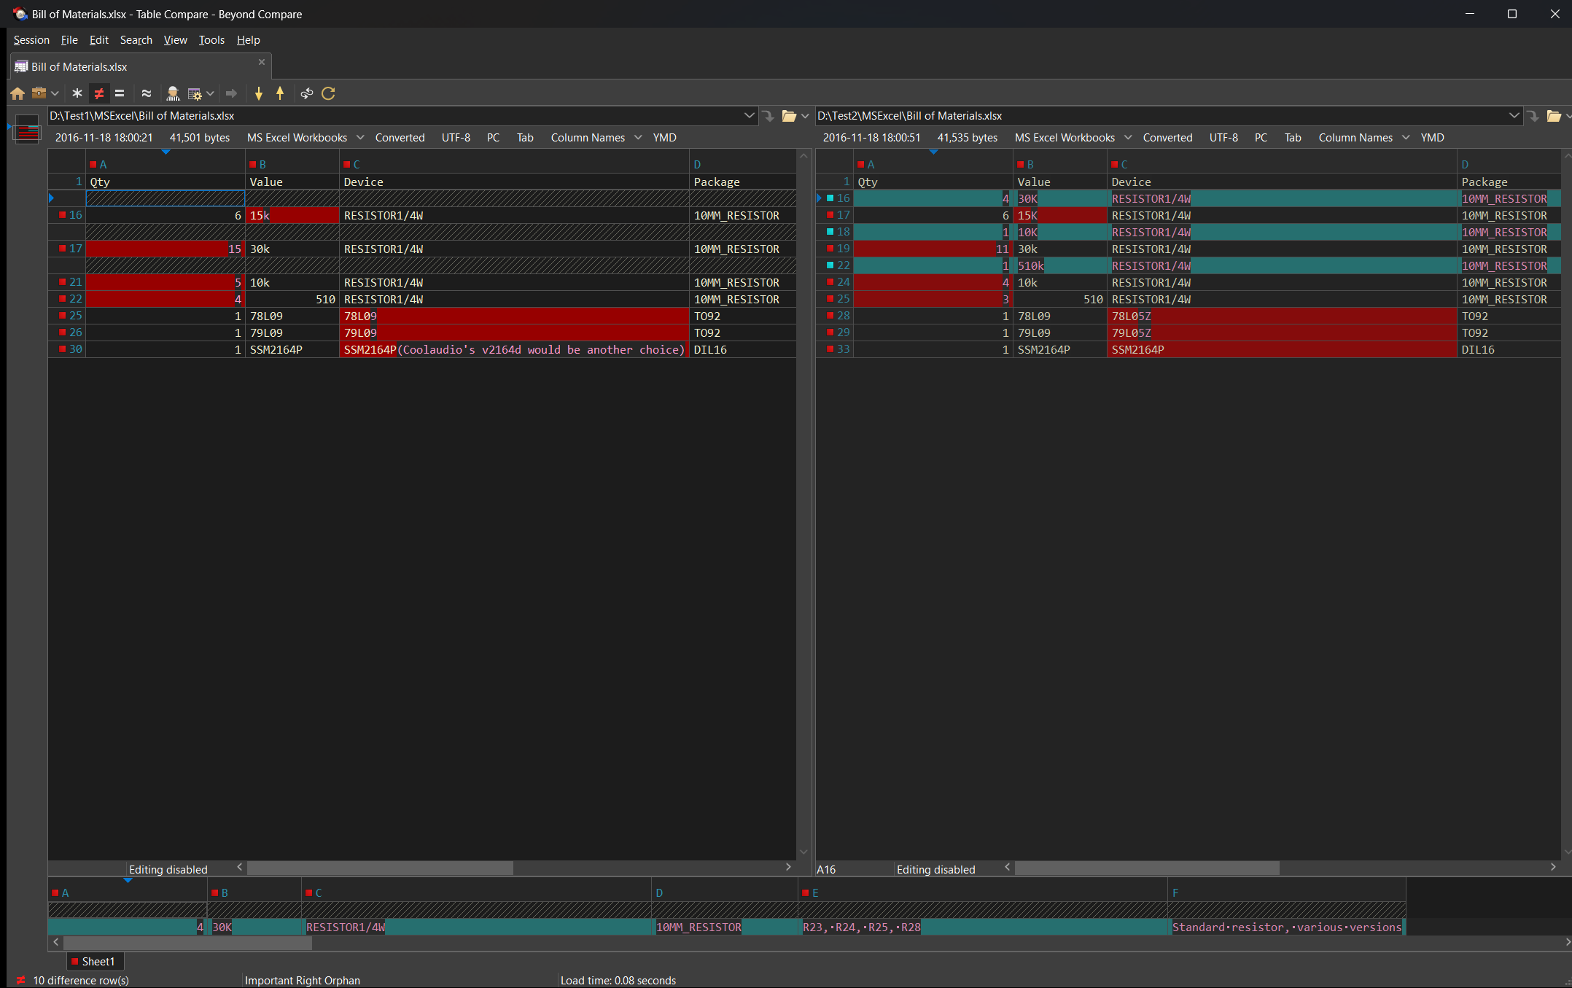Click the 10 difference row(s) status icon
Viewport: 1572px width, 988px height.
[x=20, y=980]
